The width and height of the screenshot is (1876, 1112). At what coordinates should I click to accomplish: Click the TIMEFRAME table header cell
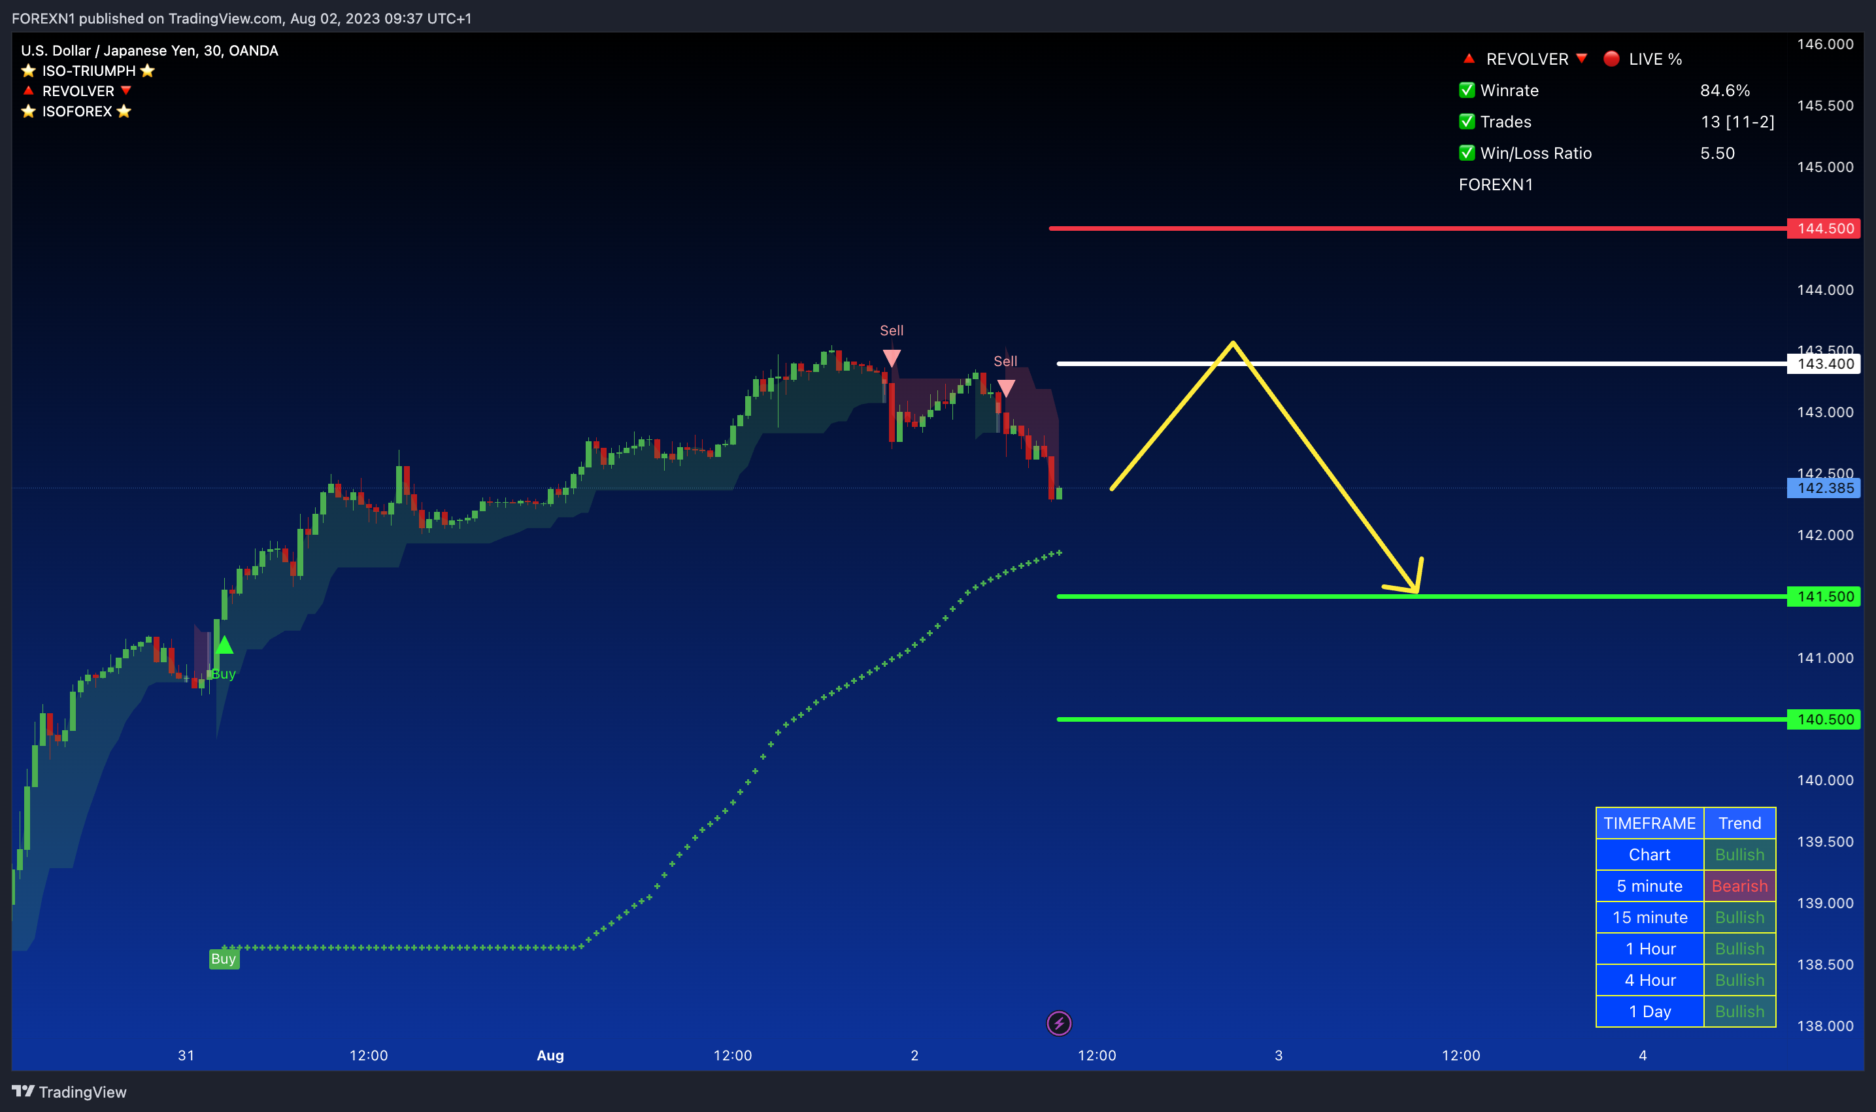(x=1650, y=823)
